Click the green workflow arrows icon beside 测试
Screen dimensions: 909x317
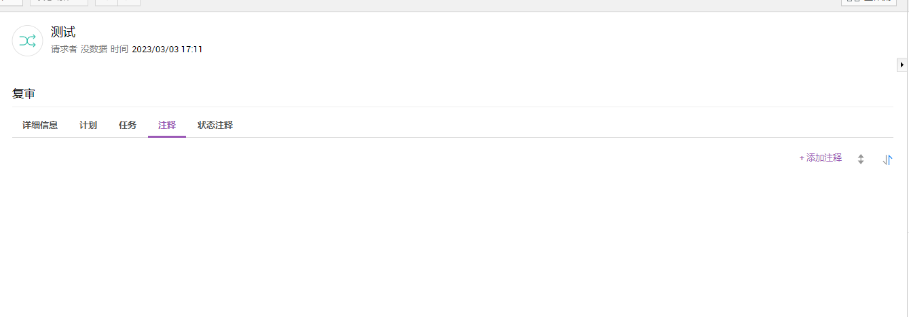[27, 41]
